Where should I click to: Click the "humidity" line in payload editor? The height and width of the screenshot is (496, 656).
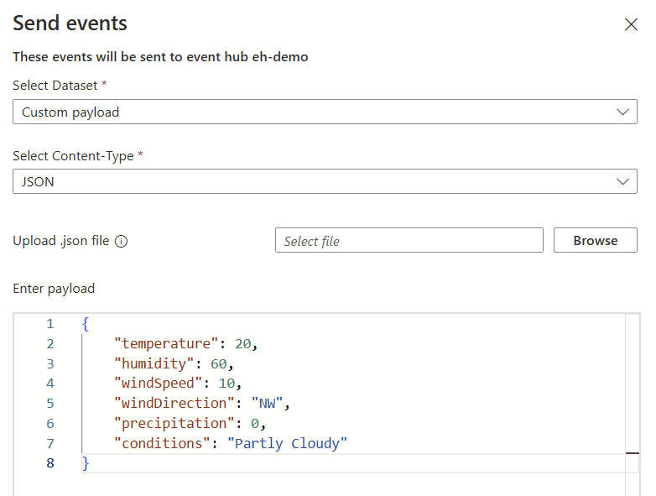(174, 363)
